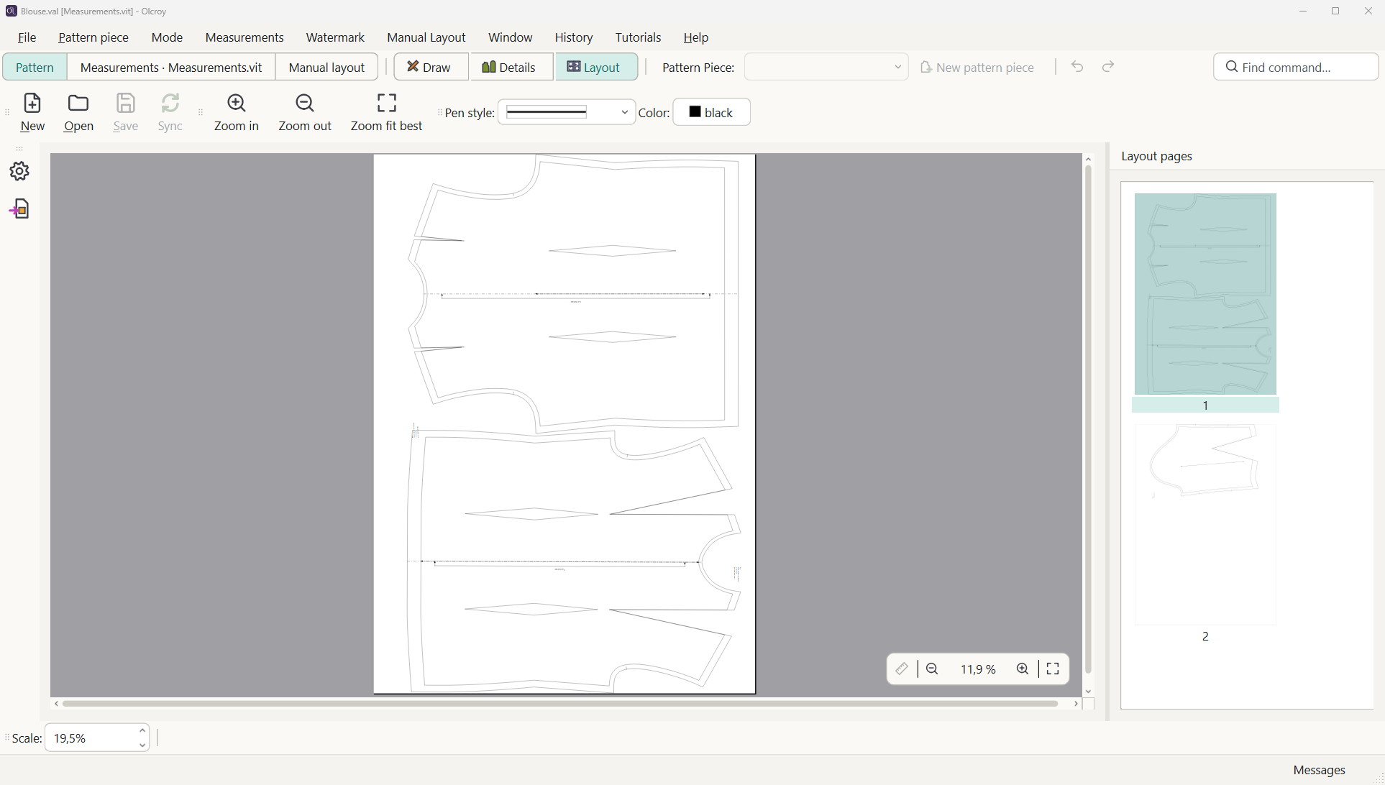Click the redo arrow icon

point(1108,67)
